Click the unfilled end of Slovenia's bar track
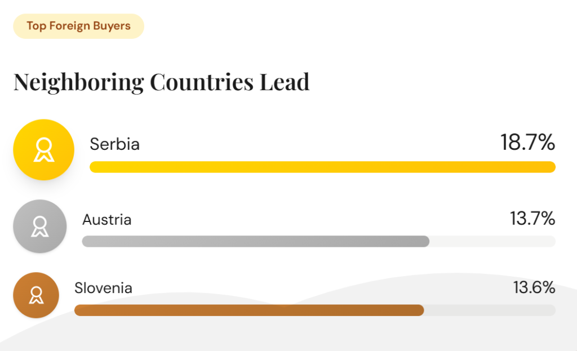The width and height of the screenshot is (577, 351). pyautogui.click(x=489, y=310)
